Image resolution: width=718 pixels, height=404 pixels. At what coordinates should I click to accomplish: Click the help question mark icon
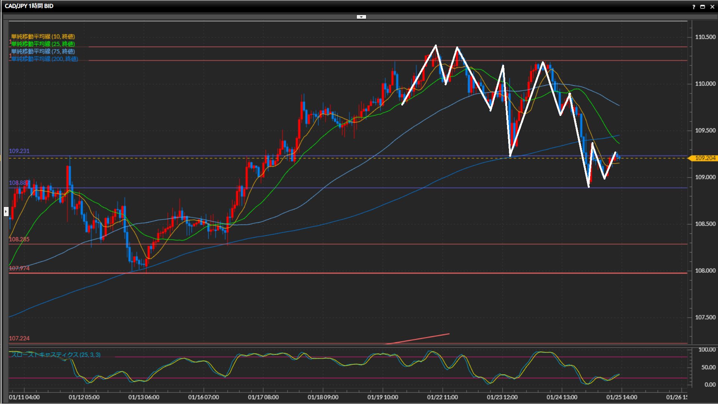point(694,7)
